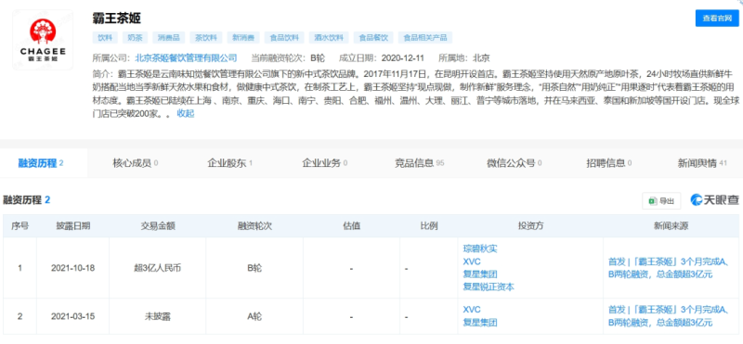Click the 估值 column header
This screenshot has width=743, height=344.
tap(351, 226)
